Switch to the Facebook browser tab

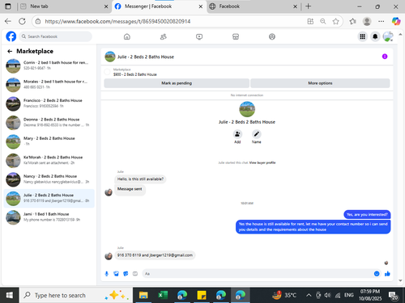254,6
